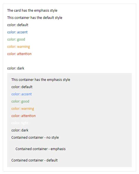139x174 pixels.
Task: Click 'Contained container - default' text
Action: 34,160
